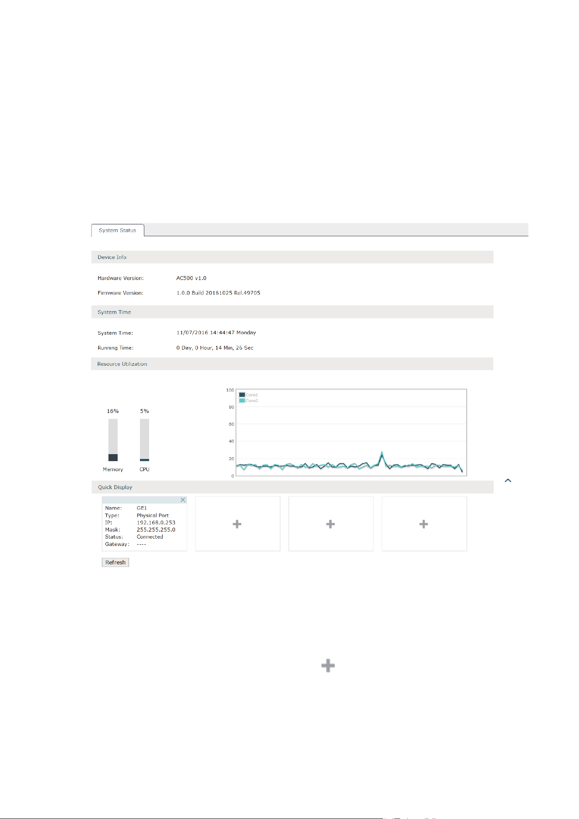This screenshot has width=579, height=819.
Task: Add a port in the third quick display card
Action: (x=331, y=524)
